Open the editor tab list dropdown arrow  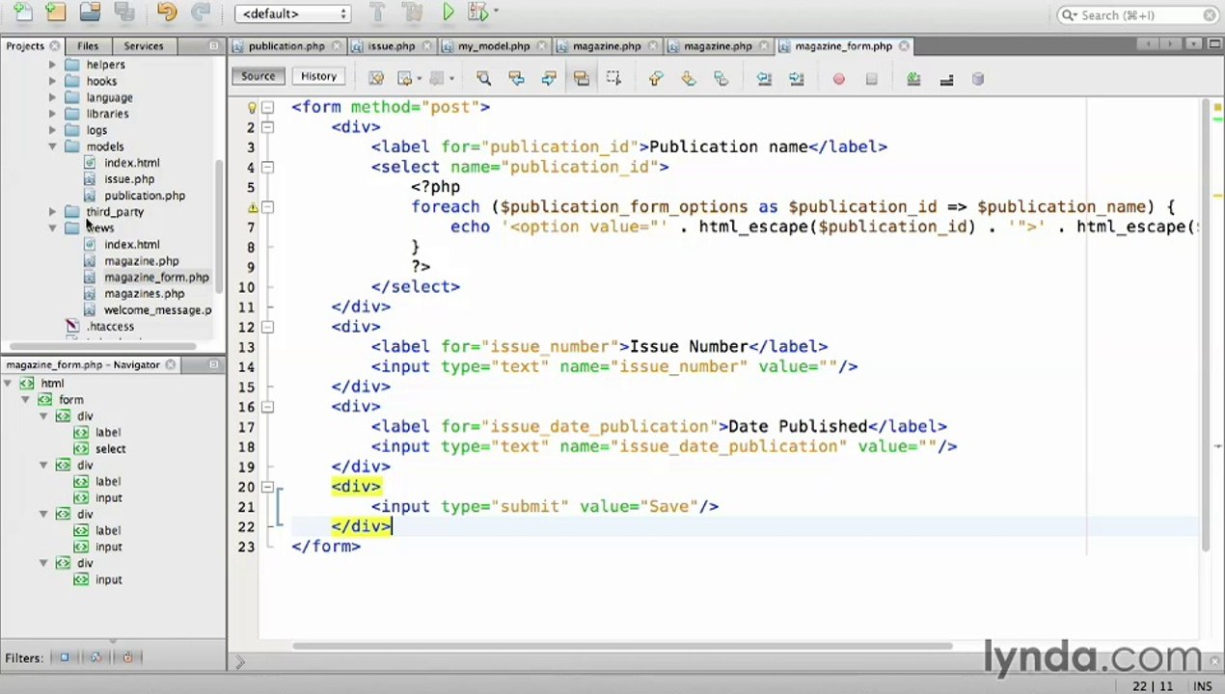tap(1195, 45)
